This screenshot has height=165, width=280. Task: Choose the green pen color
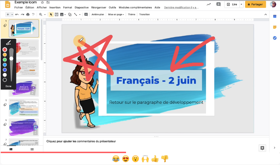point(5,59)
